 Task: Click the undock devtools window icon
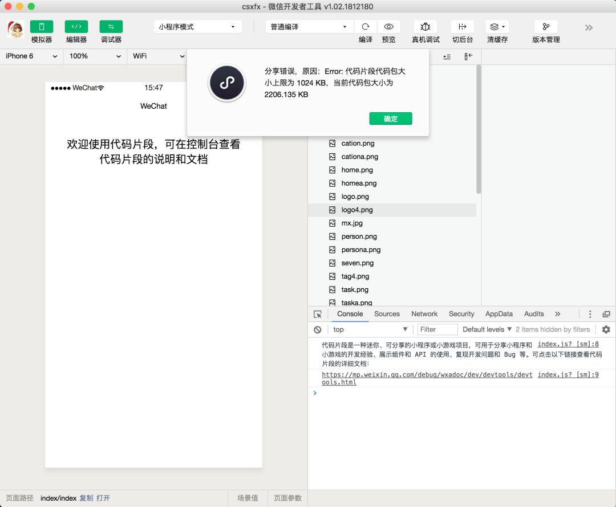coord(606,314)
